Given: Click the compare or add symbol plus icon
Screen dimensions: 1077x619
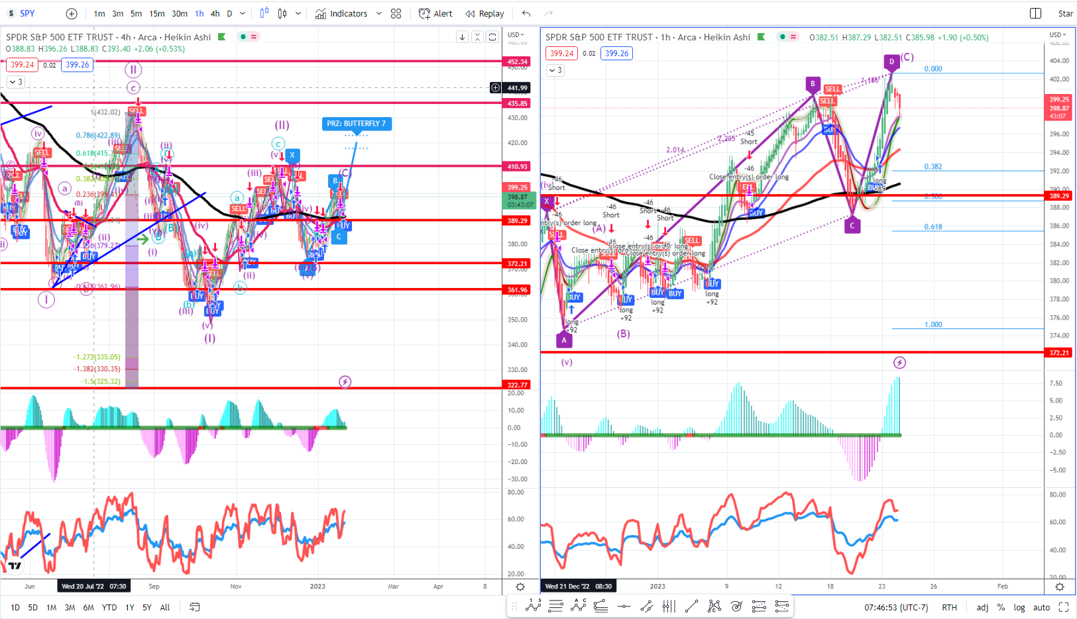Looking at the screenshot, I should pyautogui.click(x=72, y=13).
